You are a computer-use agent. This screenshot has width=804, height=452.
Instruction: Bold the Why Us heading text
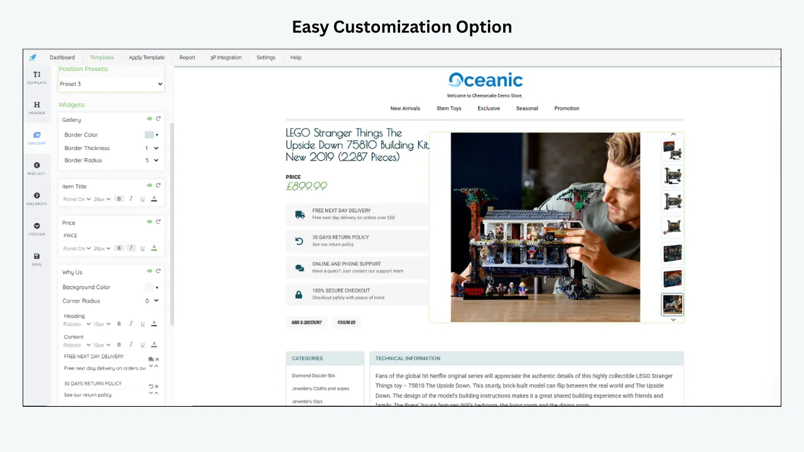click(119, 324)
